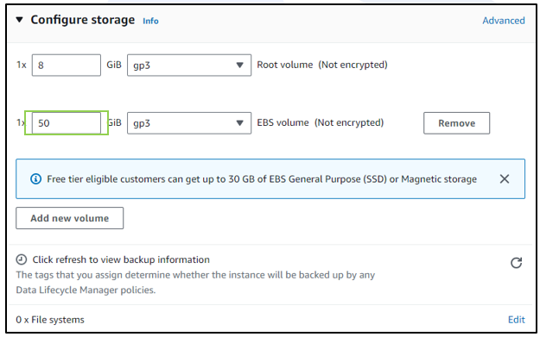This screenshot has height=337, width=540.
Task: Dismiss the free tier eligibility banner
Action: coord(505,178)
